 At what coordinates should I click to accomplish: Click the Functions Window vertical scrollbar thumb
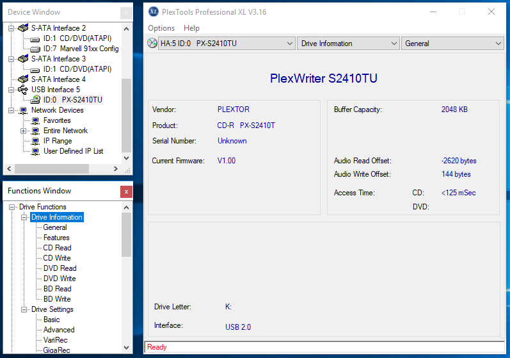tap(127, 234)
